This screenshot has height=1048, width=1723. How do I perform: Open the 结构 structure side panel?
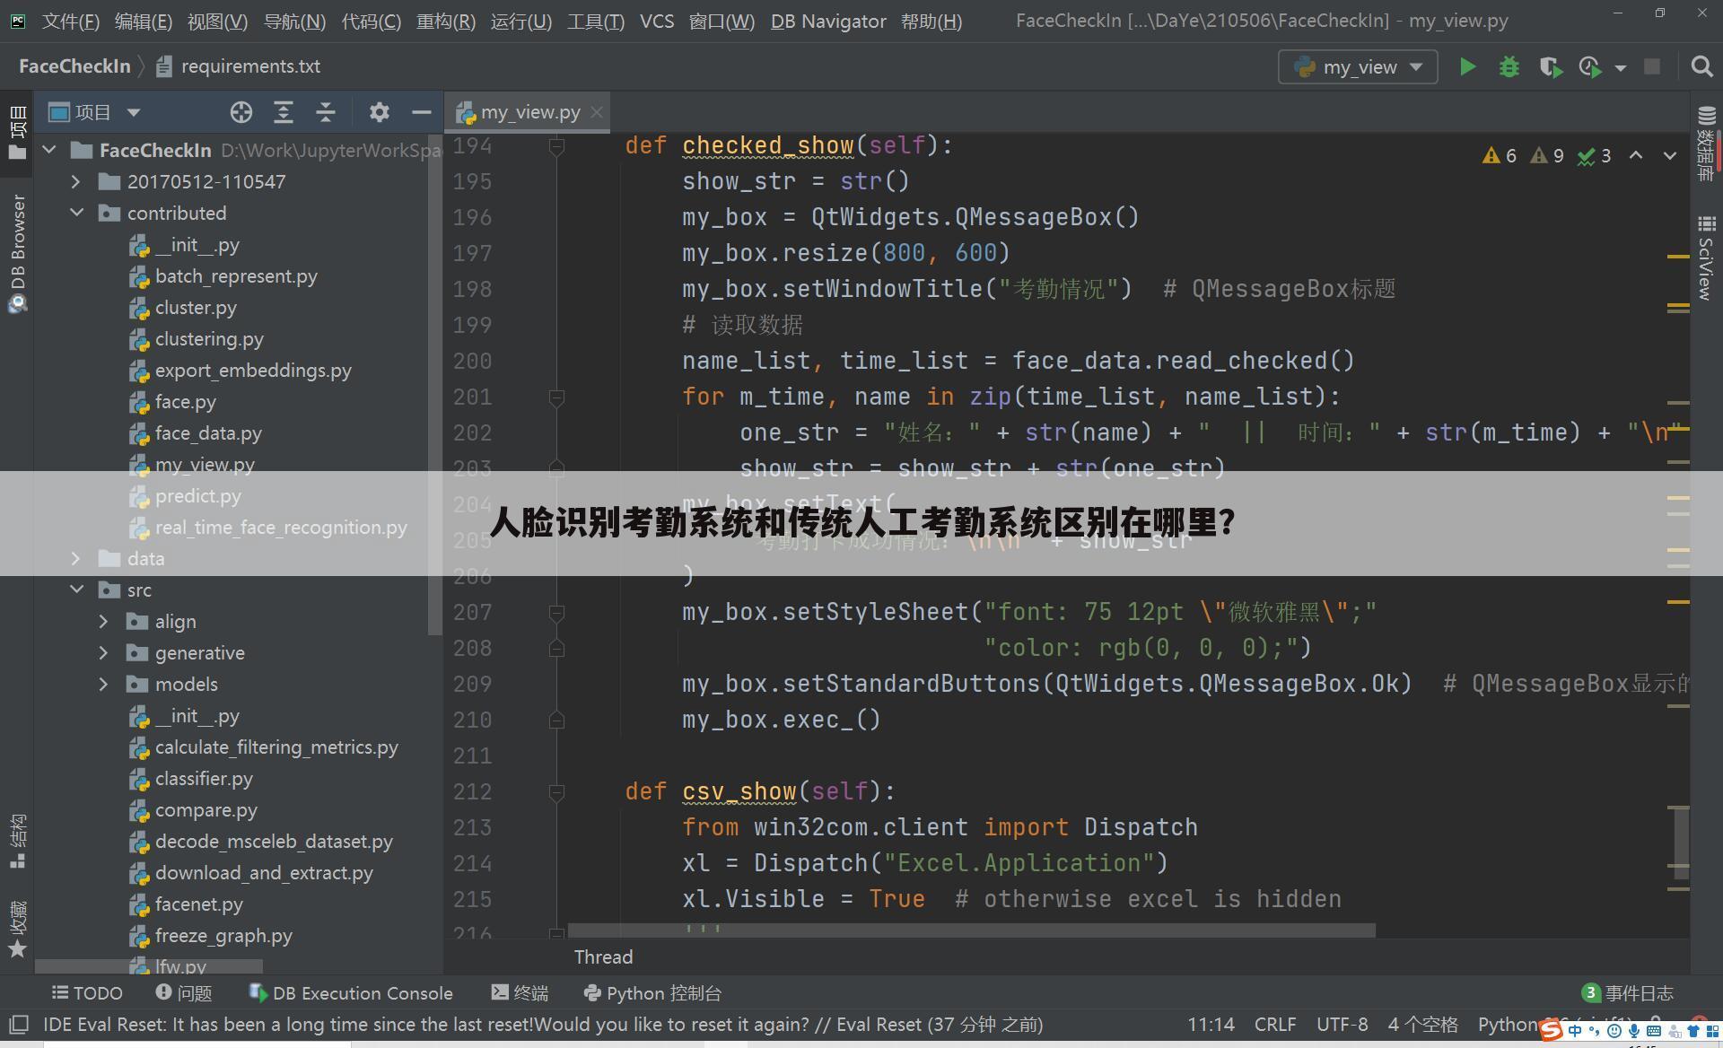click(x=17, y=841)
